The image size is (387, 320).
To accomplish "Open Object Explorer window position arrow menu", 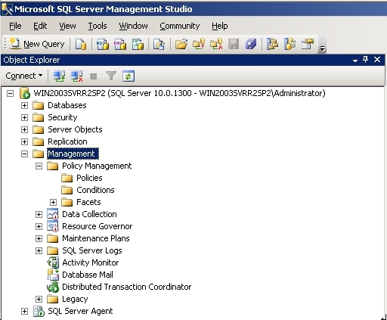I will tap(355, 61).
